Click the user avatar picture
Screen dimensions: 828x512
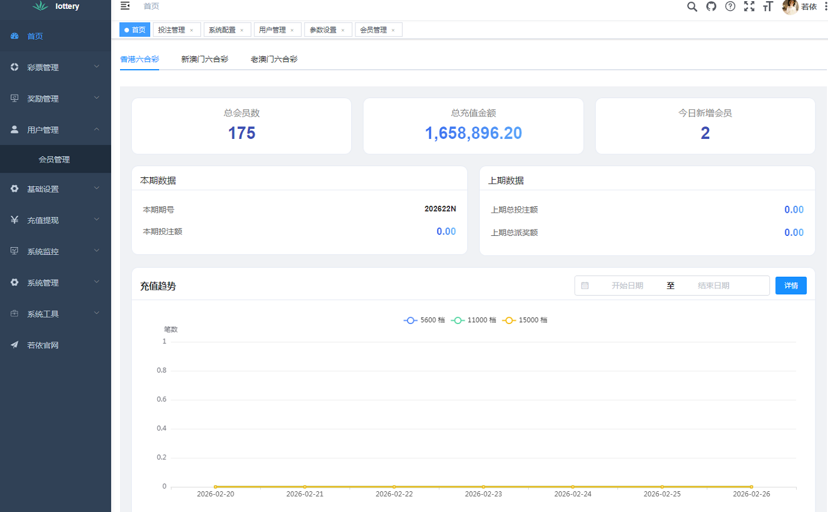tap(790, 7)
